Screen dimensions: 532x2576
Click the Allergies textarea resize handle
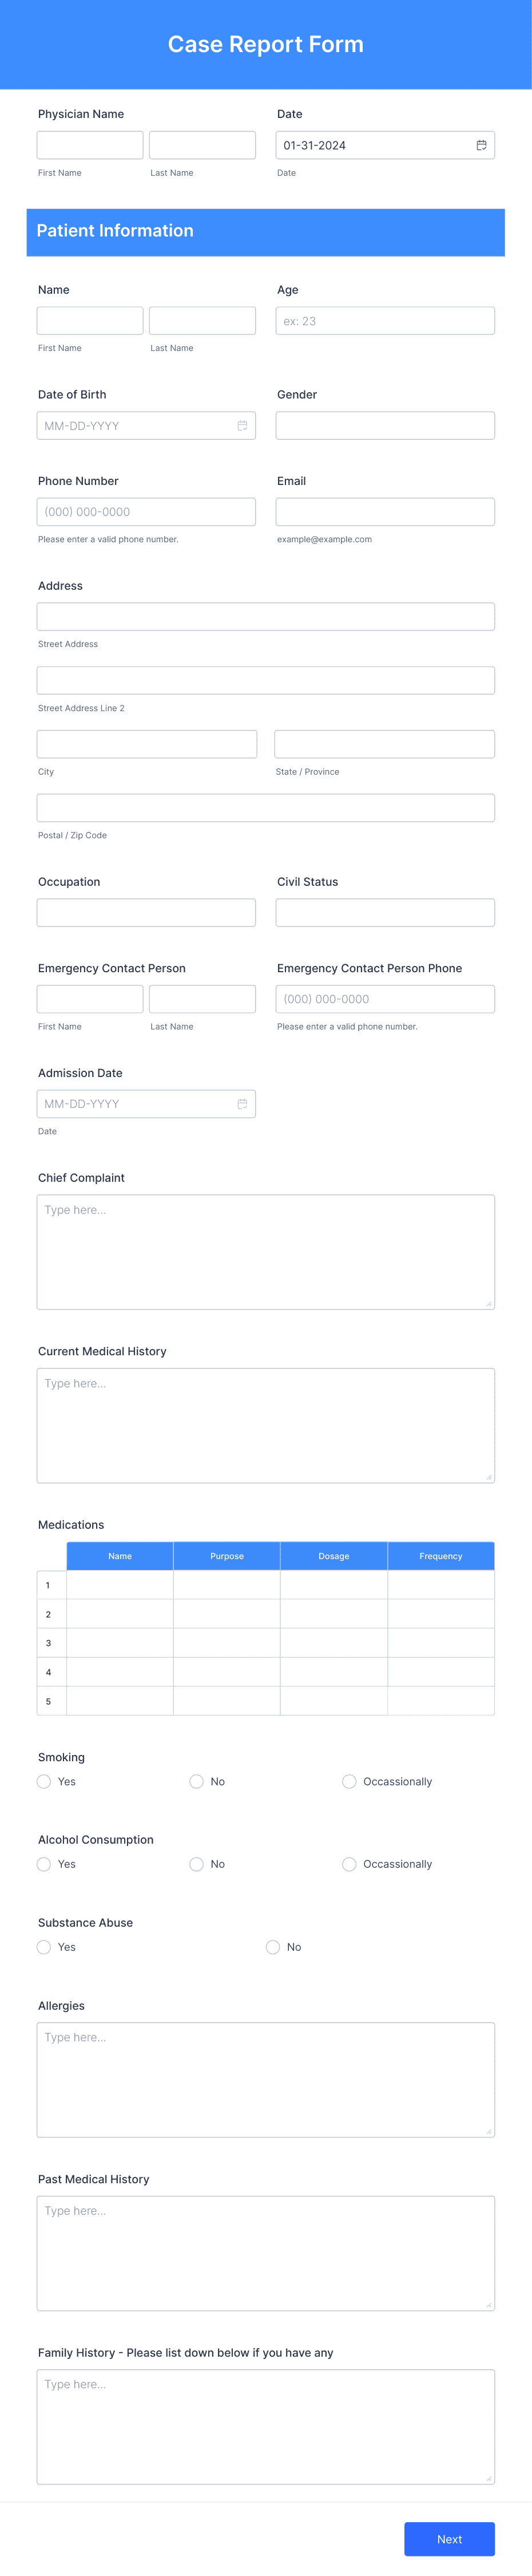489,2131
